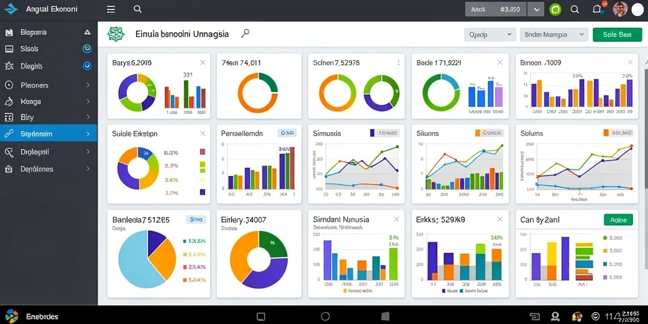
Task: Open the Cyedp dropdown
Action: [490, 35]
